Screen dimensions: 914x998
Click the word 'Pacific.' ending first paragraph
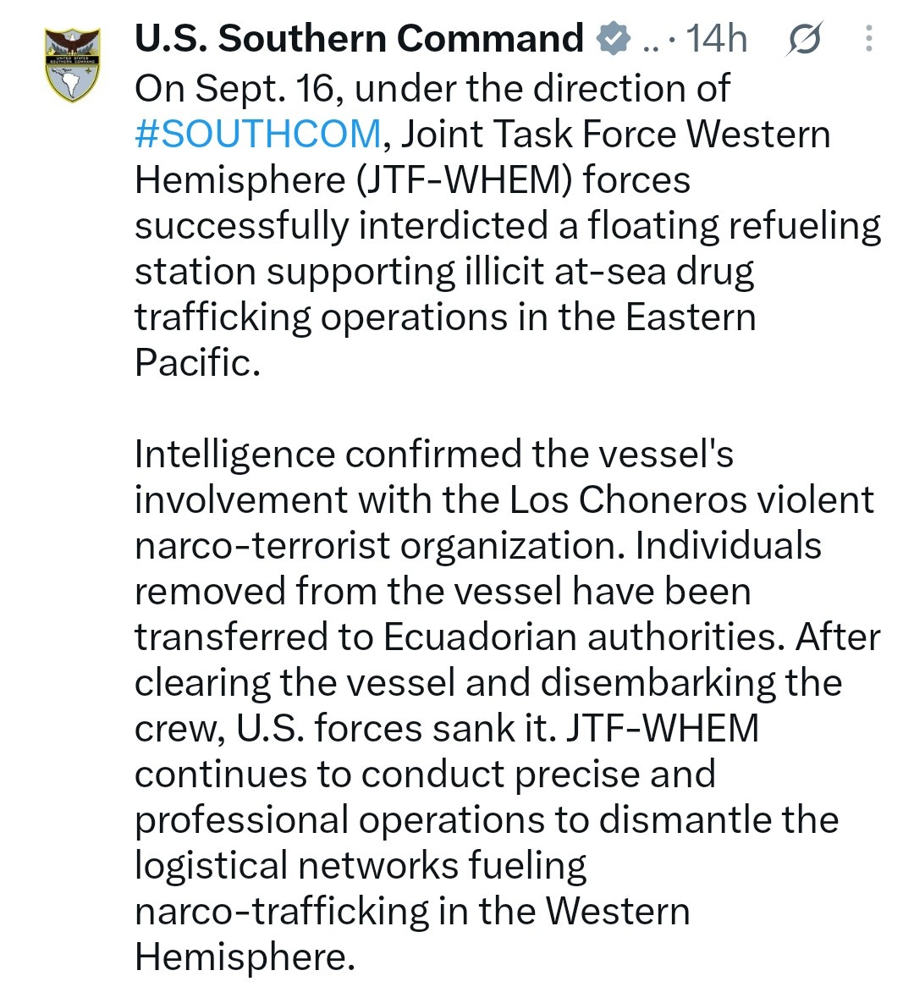(x=198, y=363)
